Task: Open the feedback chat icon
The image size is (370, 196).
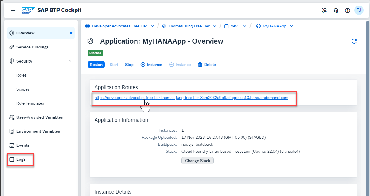Action: pos(324,11)
